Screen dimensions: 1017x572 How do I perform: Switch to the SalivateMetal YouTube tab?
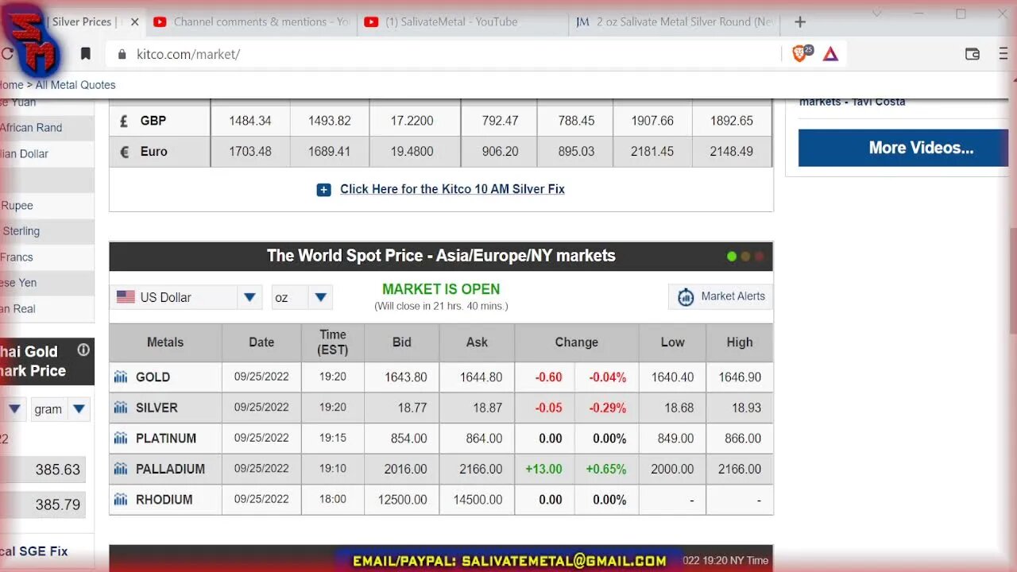click(462, 22)
